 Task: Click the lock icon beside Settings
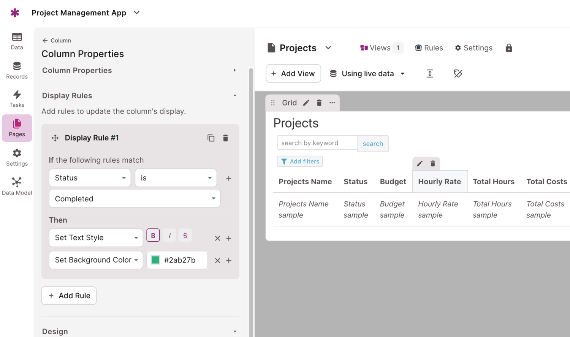509,48
